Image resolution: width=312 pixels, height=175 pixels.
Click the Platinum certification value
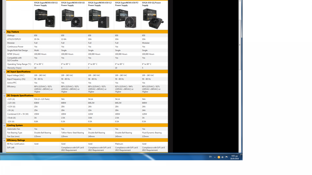(119, 144)
